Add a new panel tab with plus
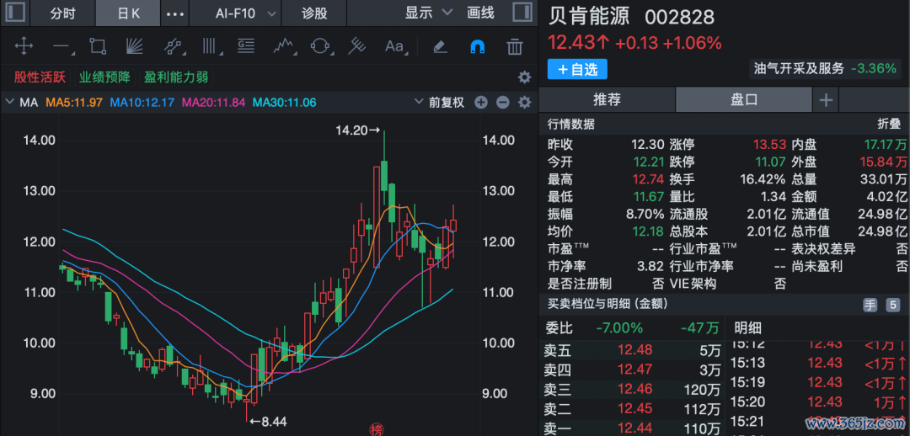Viewport: 910px width, 436px height. point(825,100)
